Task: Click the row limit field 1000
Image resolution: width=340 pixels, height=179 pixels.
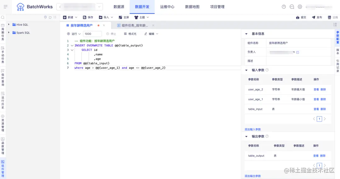Action: coord(92,34)
